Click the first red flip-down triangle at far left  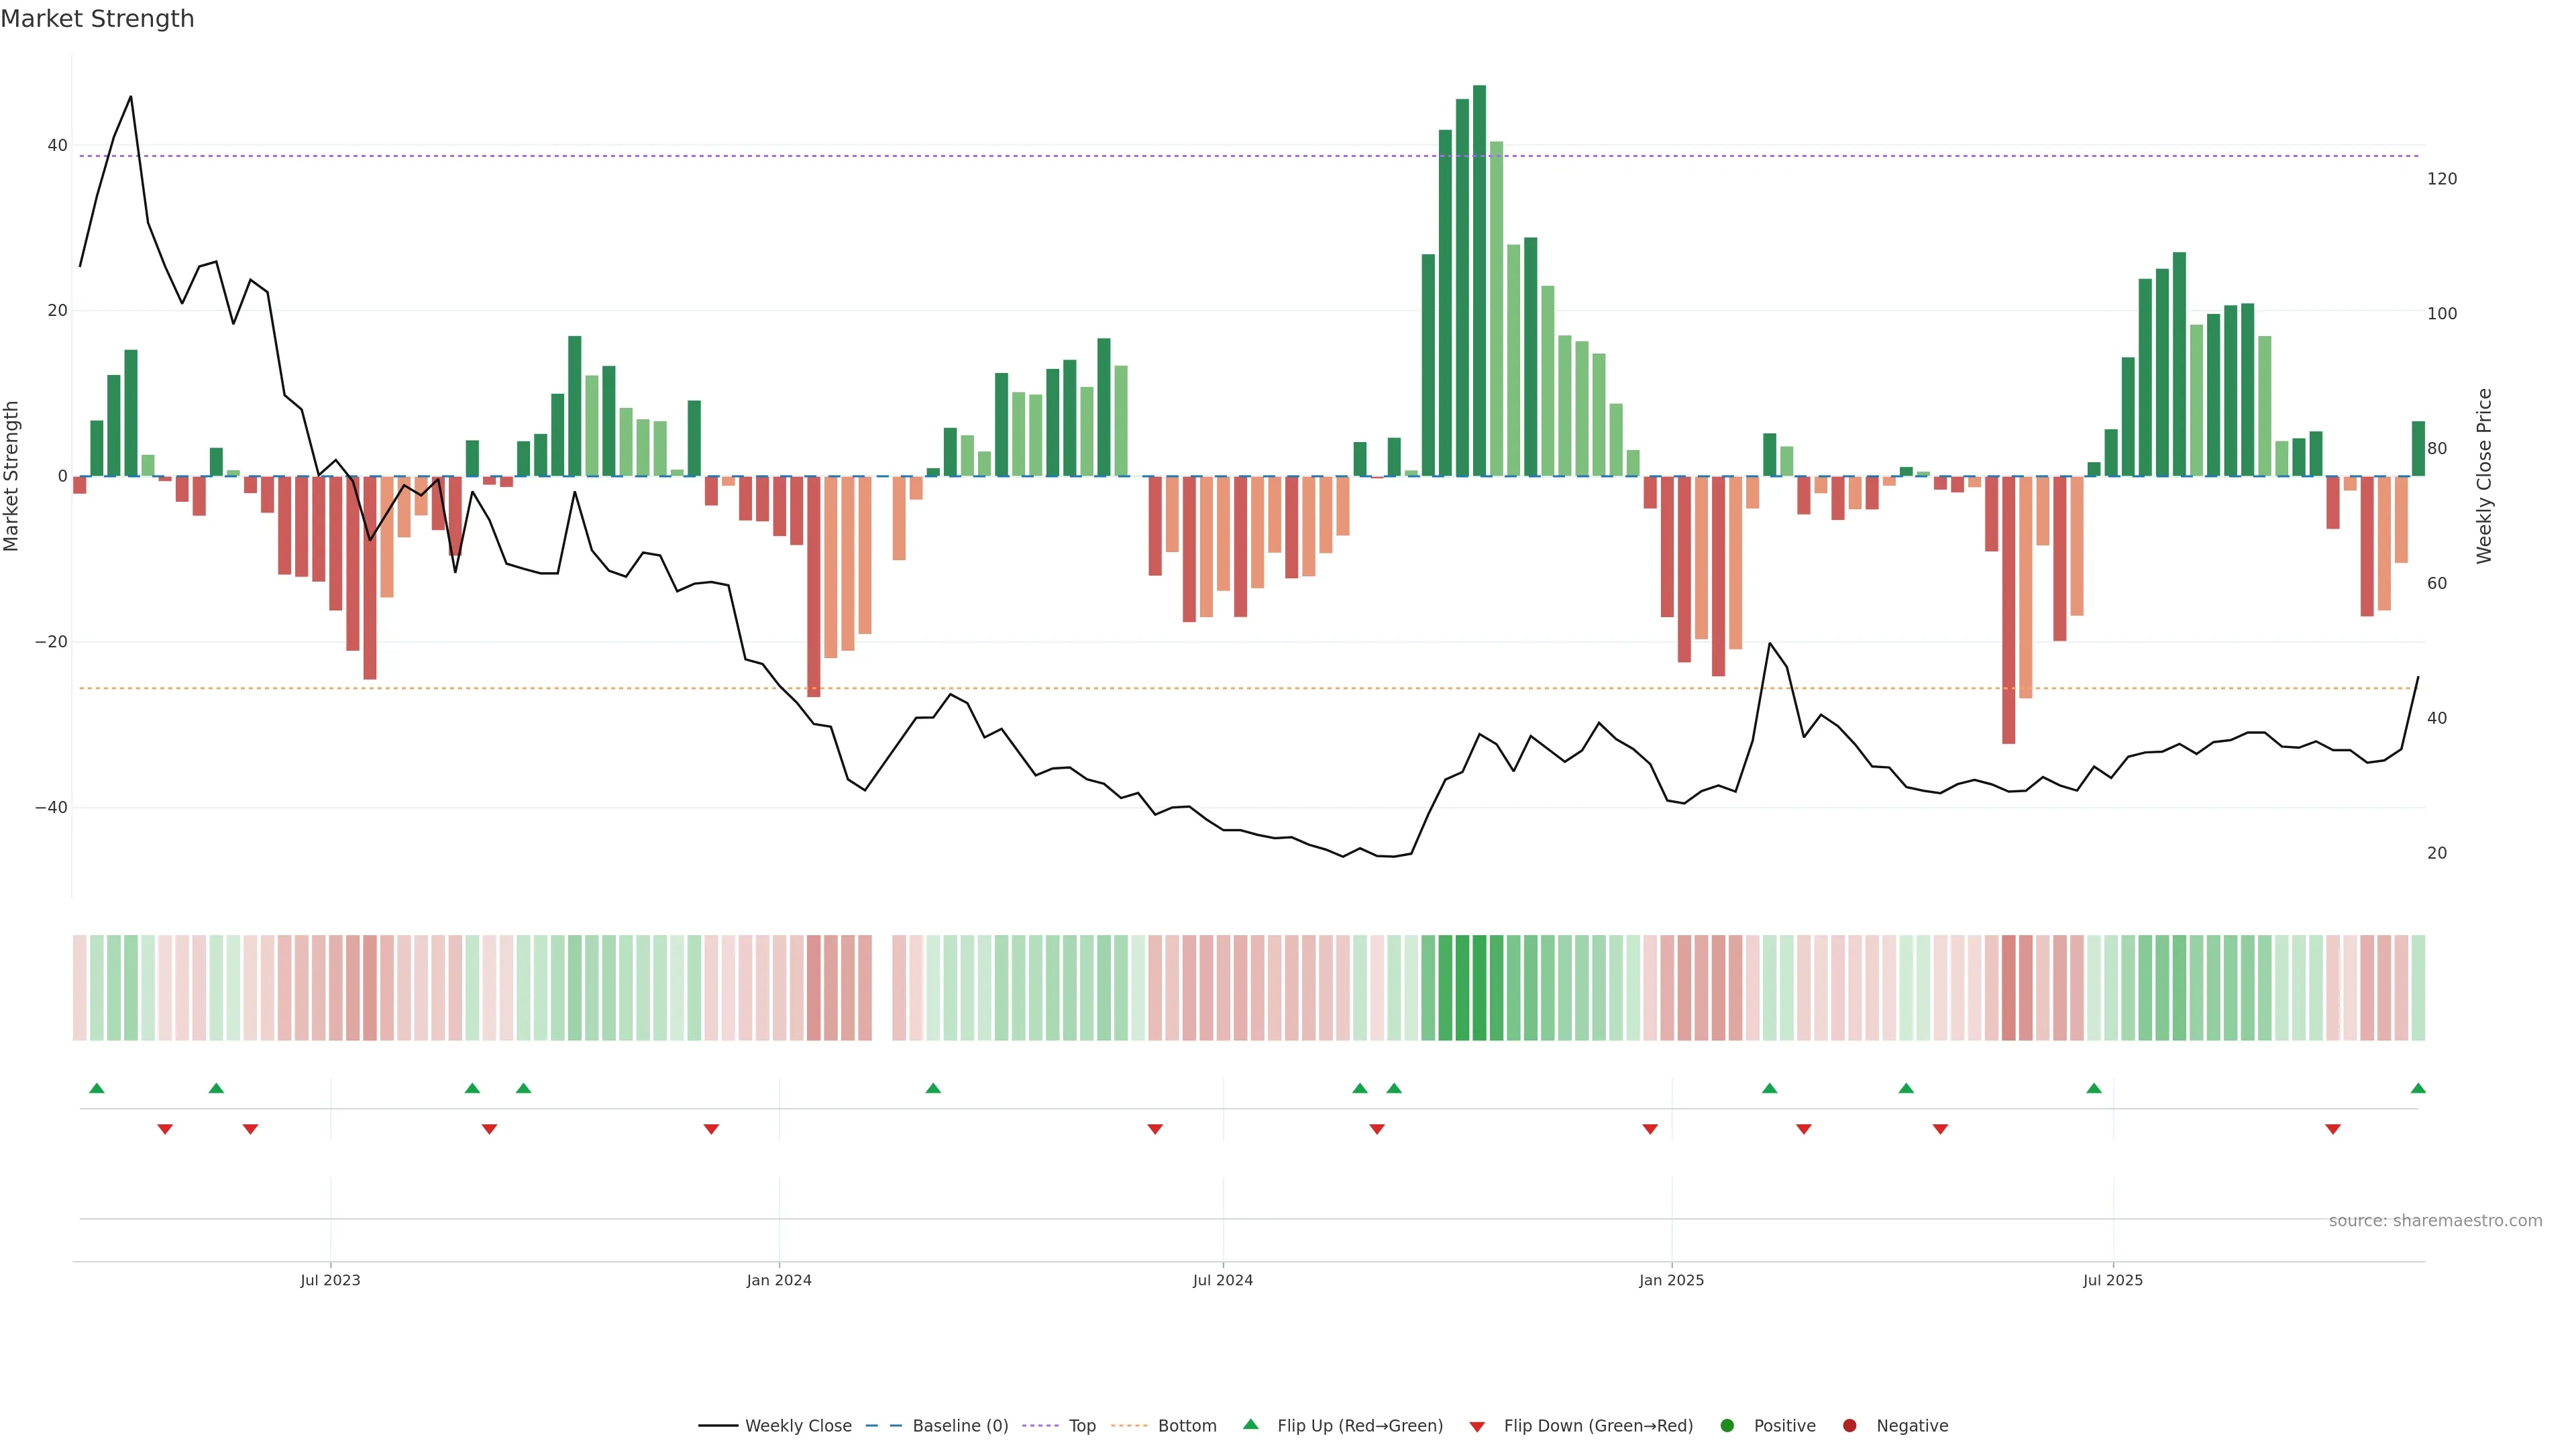[x=165, y=1129]
